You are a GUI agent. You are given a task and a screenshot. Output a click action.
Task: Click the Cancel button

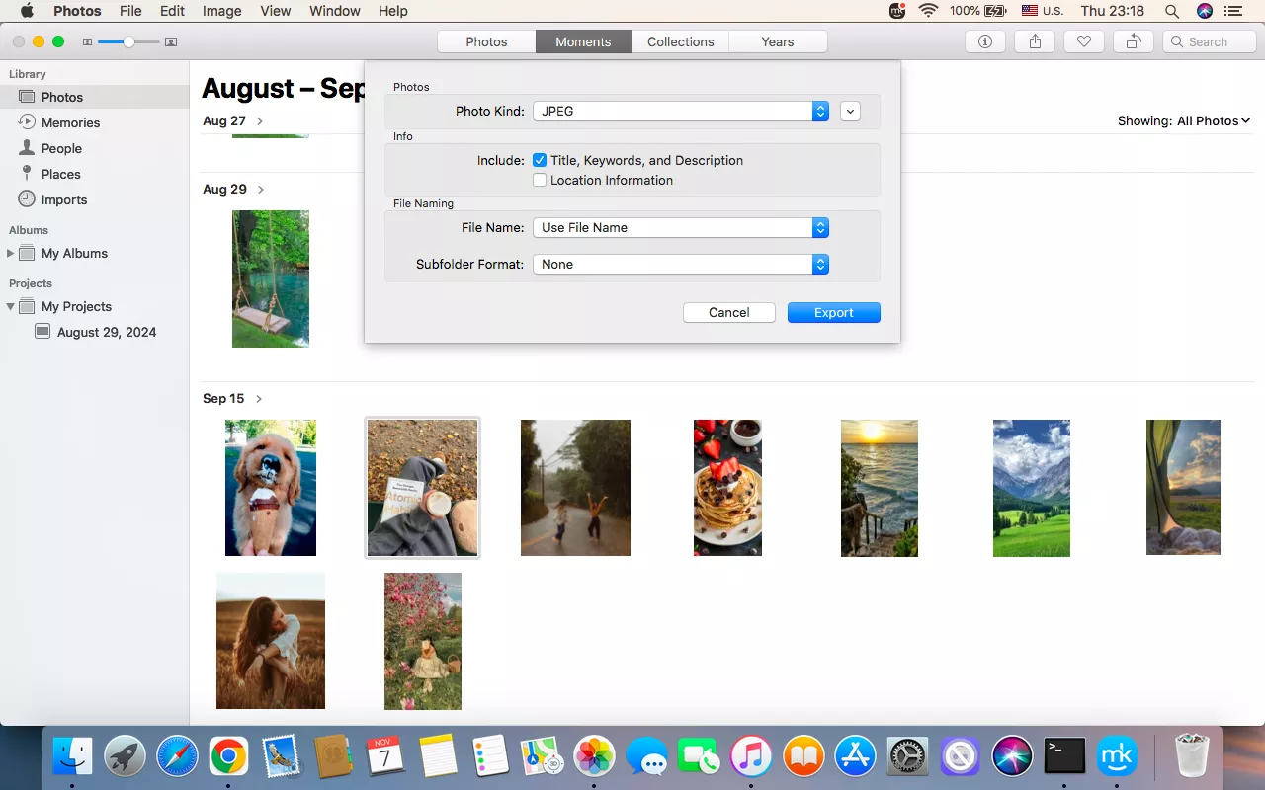click(x=728, y=312)
